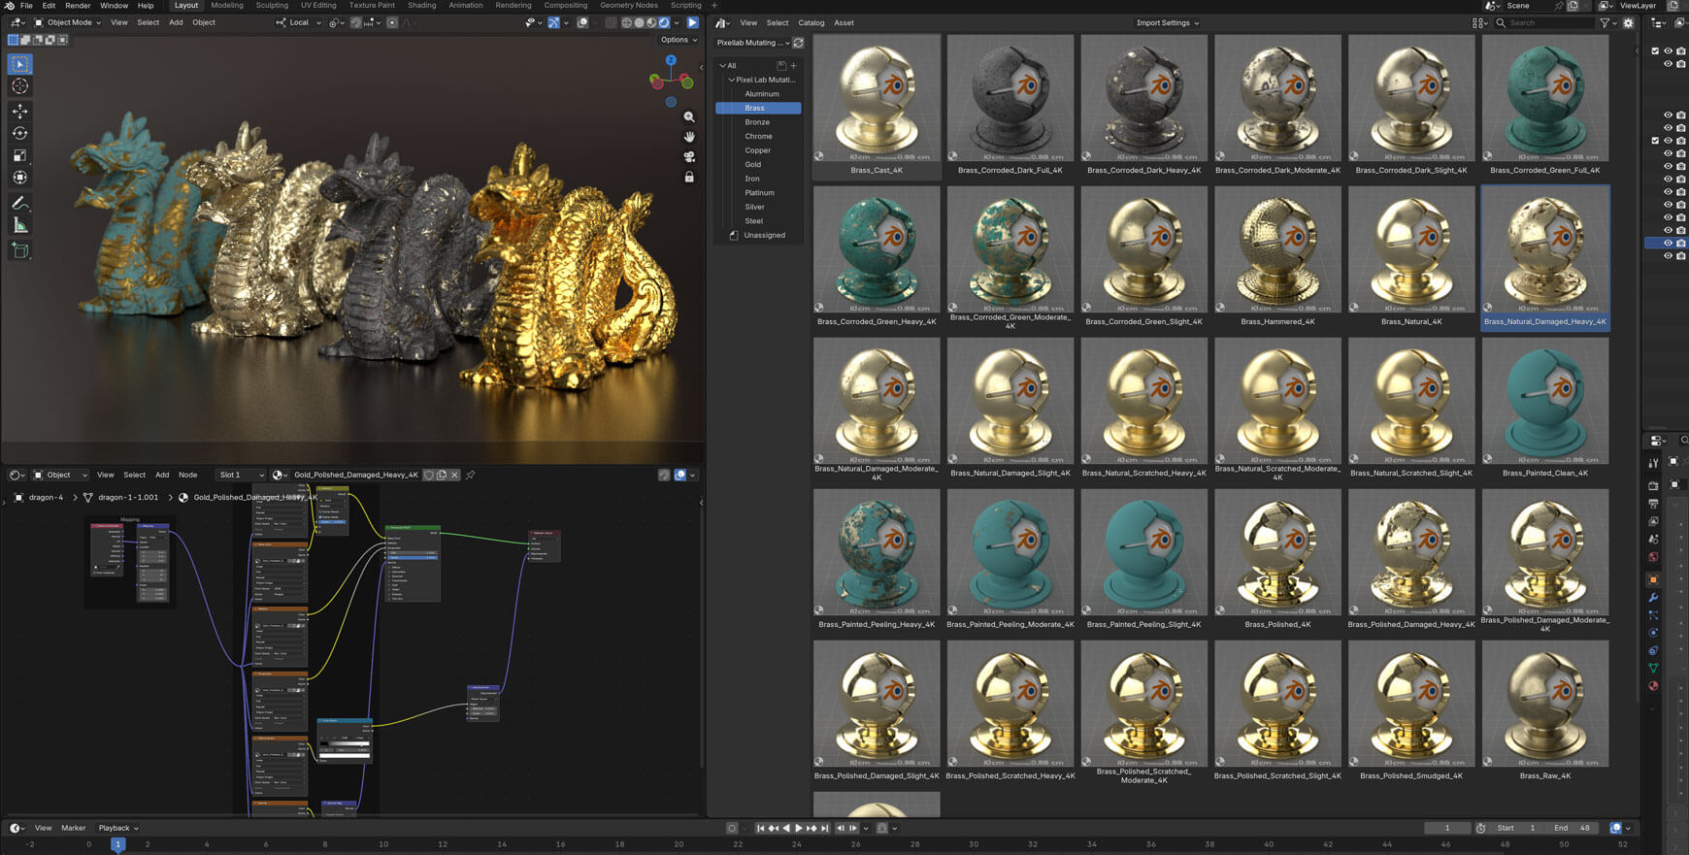Hide the highlighted outliner object with eye
Image resolution: width=1689 pixels, height=855 pixels.
1668,243
